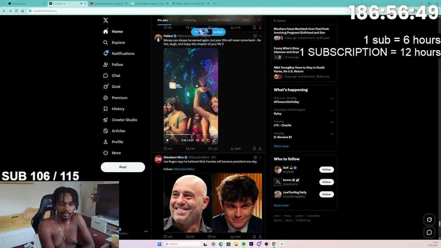
Task: Switch to the For you tab
Action: click(x=164, y=20)
